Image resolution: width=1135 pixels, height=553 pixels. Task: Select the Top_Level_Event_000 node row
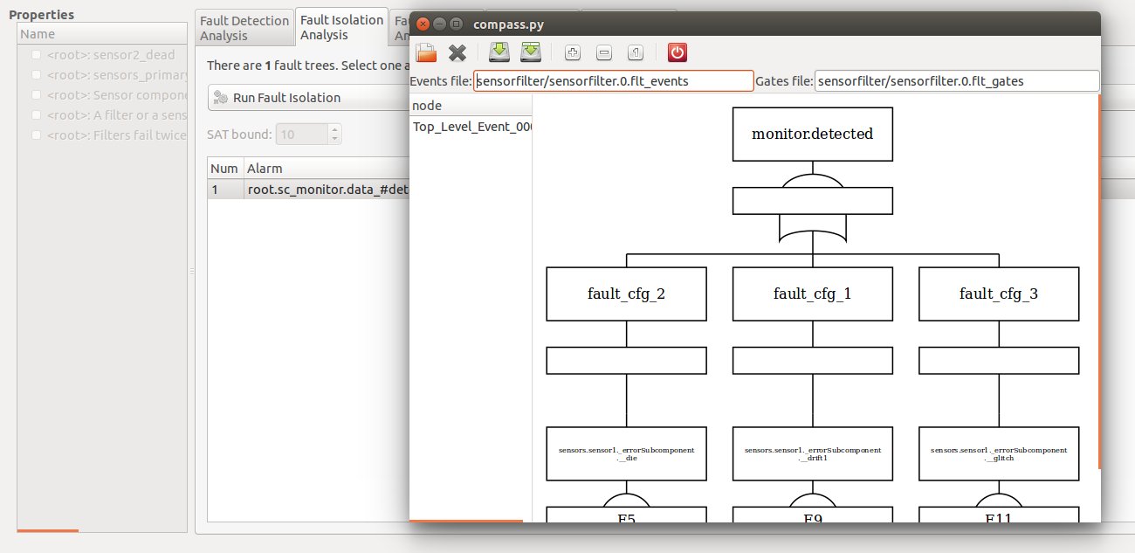pos(471,127)
